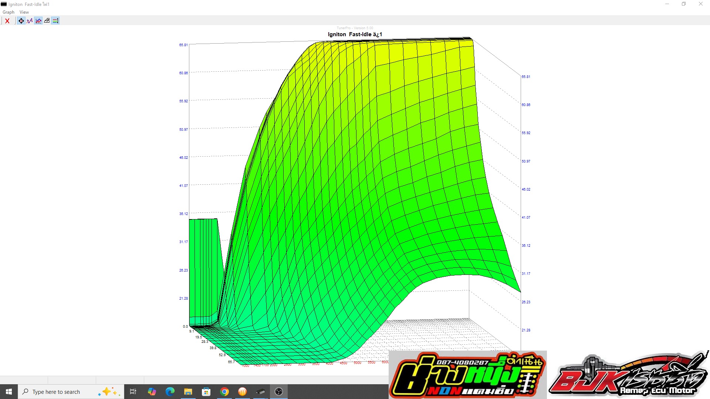This screenshot has width=710, height=399.
Task: Click the 36.12 label on left axis
Action: 183,214
